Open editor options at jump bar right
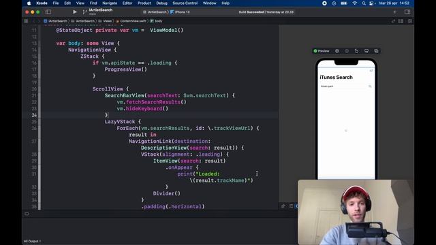The width and height of the screenshot is (436, 245). click(401, 21)
